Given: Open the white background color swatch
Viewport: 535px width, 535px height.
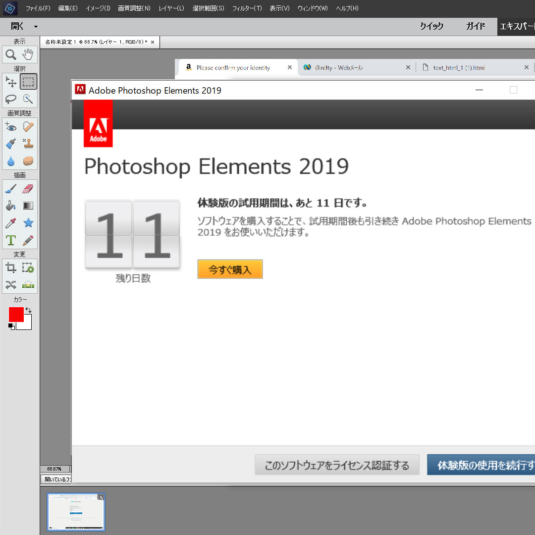Looking at the screenshot, I should [x=27, y=325].
